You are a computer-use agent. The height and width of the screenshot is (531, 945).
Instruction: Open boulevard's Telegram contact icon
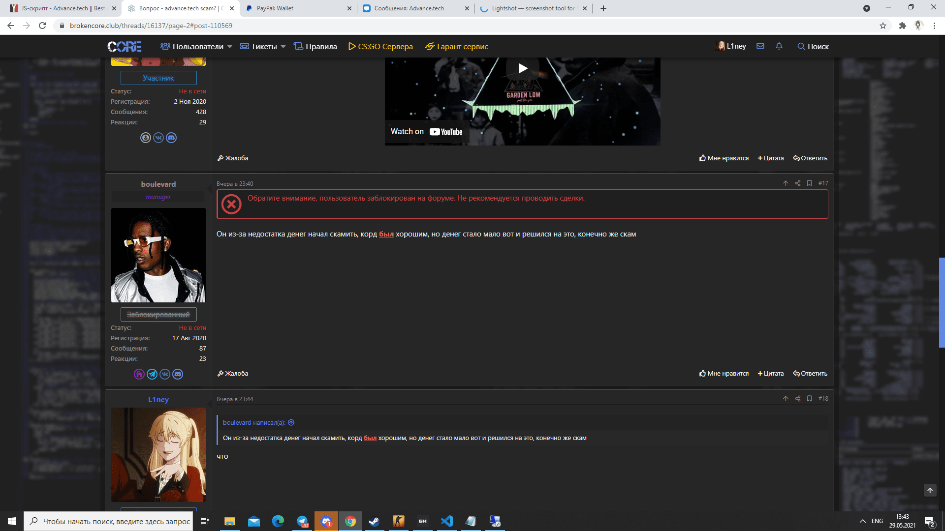[x=152, y=374]
